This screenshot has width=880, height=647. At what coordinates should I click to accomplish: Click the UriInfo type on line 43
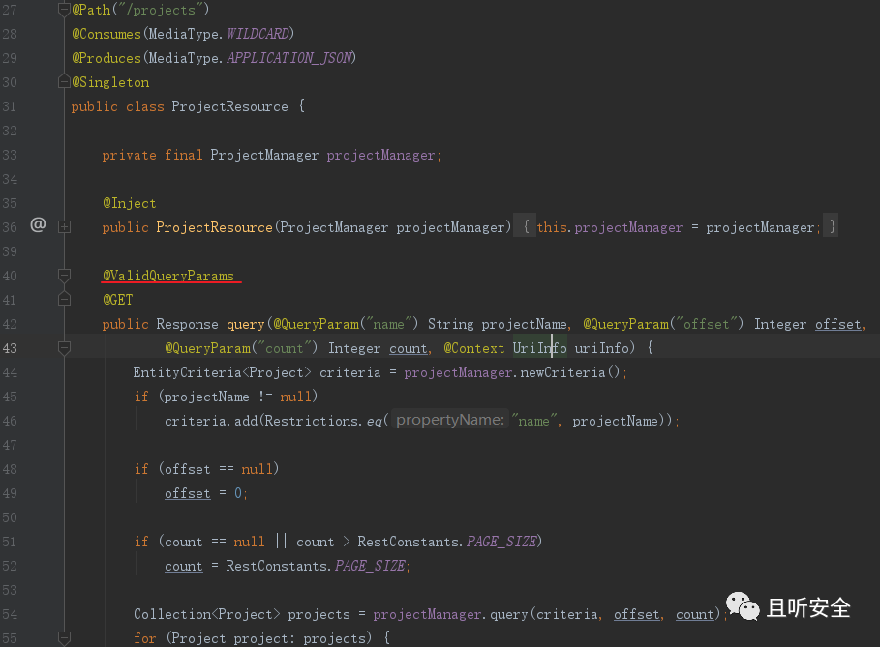[x=540, y=348]
